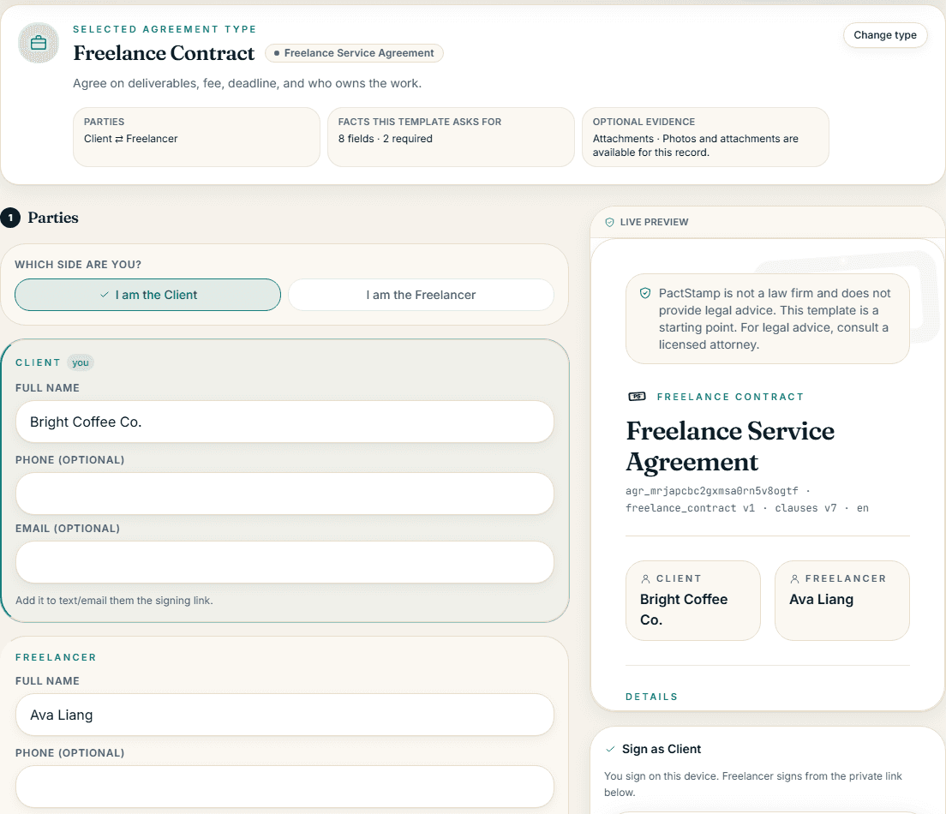Select 'I am the Freelancer' option
This screenshot has width=946, height=814.
pyautogui.click(x=421, y=295)
